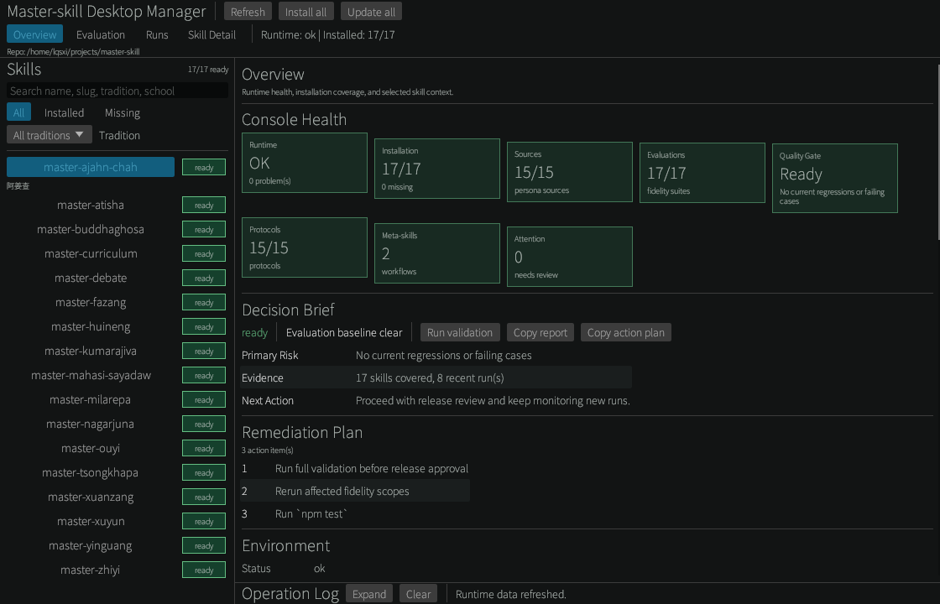Focus the skills search field

[x=117, y=91]
